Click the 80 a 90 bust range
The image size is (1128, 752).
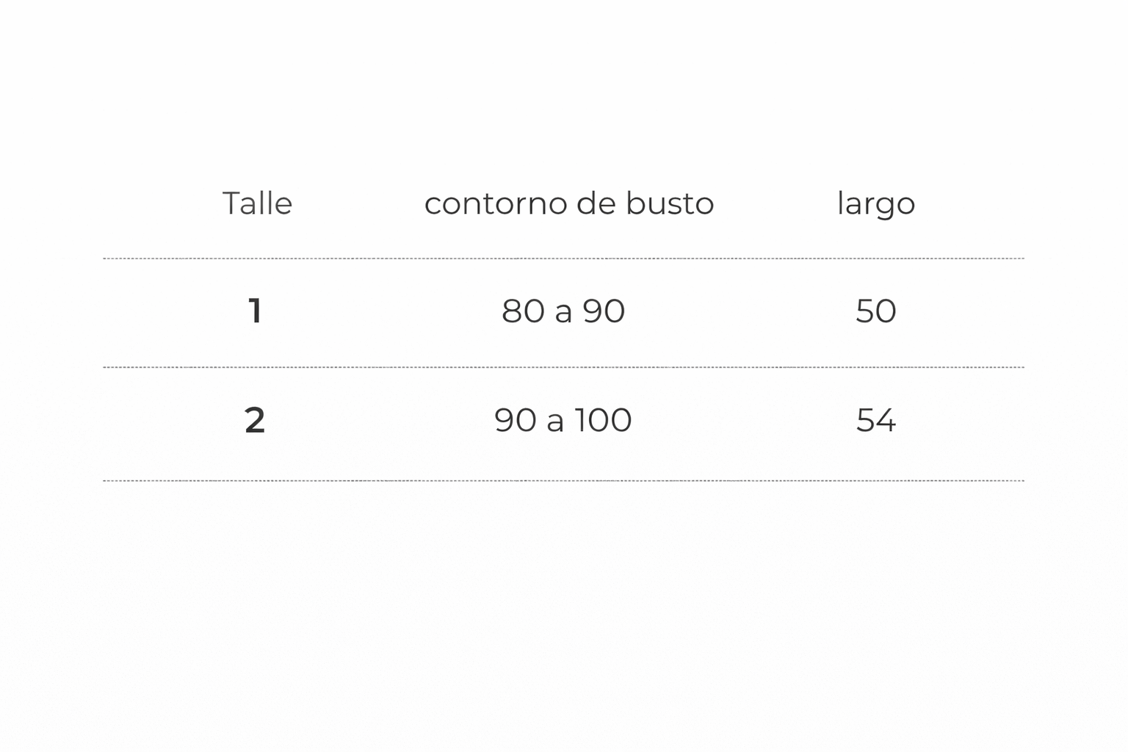tap(563, 311)
